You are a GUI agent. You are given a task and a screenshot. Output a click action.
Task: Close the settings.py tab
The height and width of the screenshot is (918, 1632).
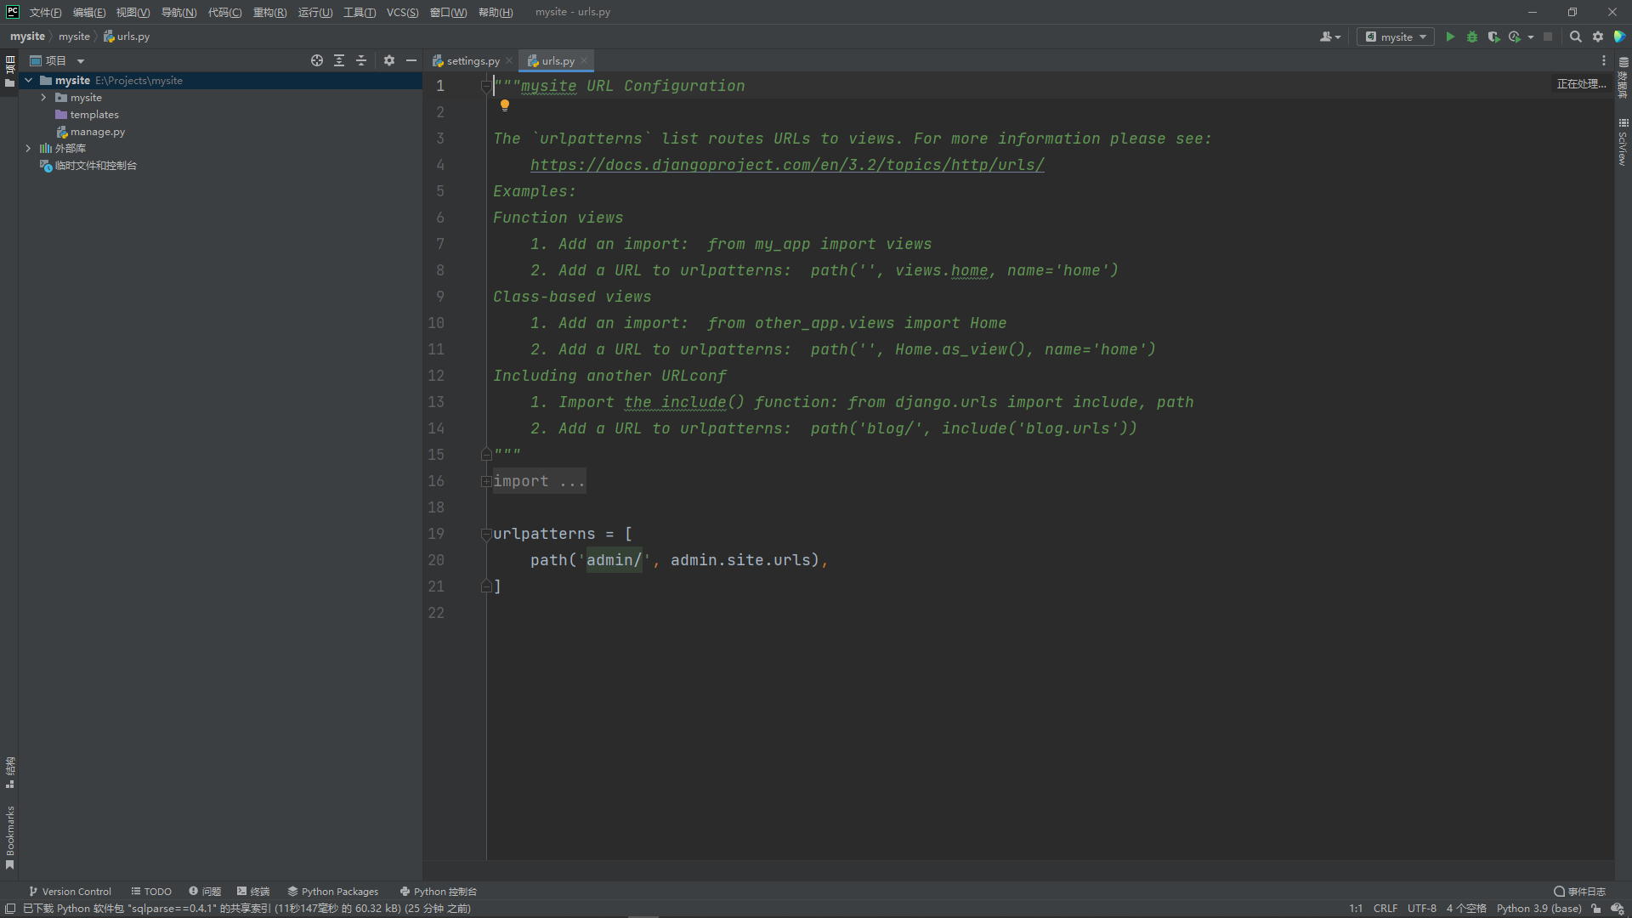509,60
